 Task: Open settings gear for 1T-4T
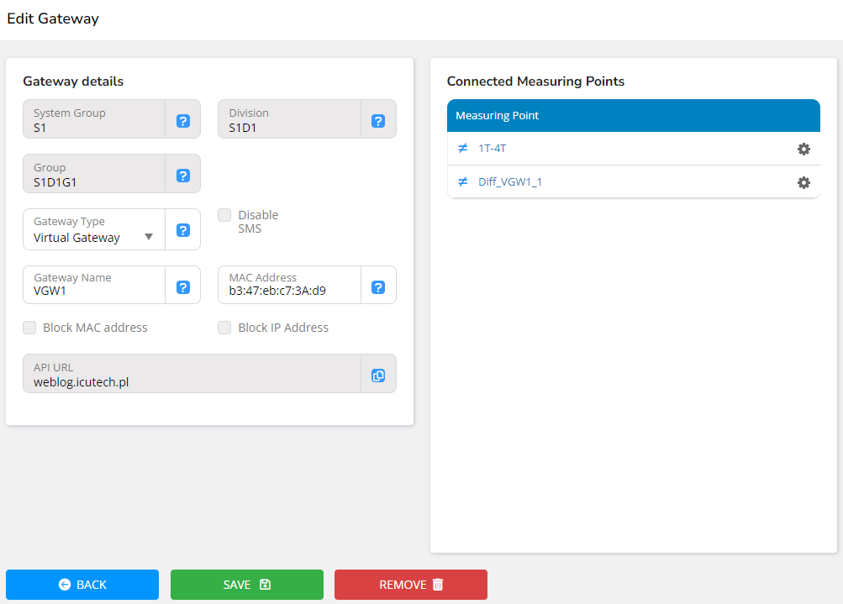pyautogui.click(x=803, y=149)
